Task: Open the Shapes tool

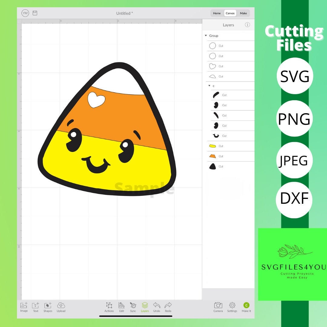Action: pos(48,307)
